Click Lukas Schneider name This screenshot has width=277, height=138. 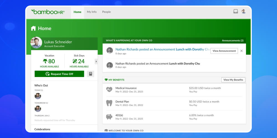tap(58, 42)
